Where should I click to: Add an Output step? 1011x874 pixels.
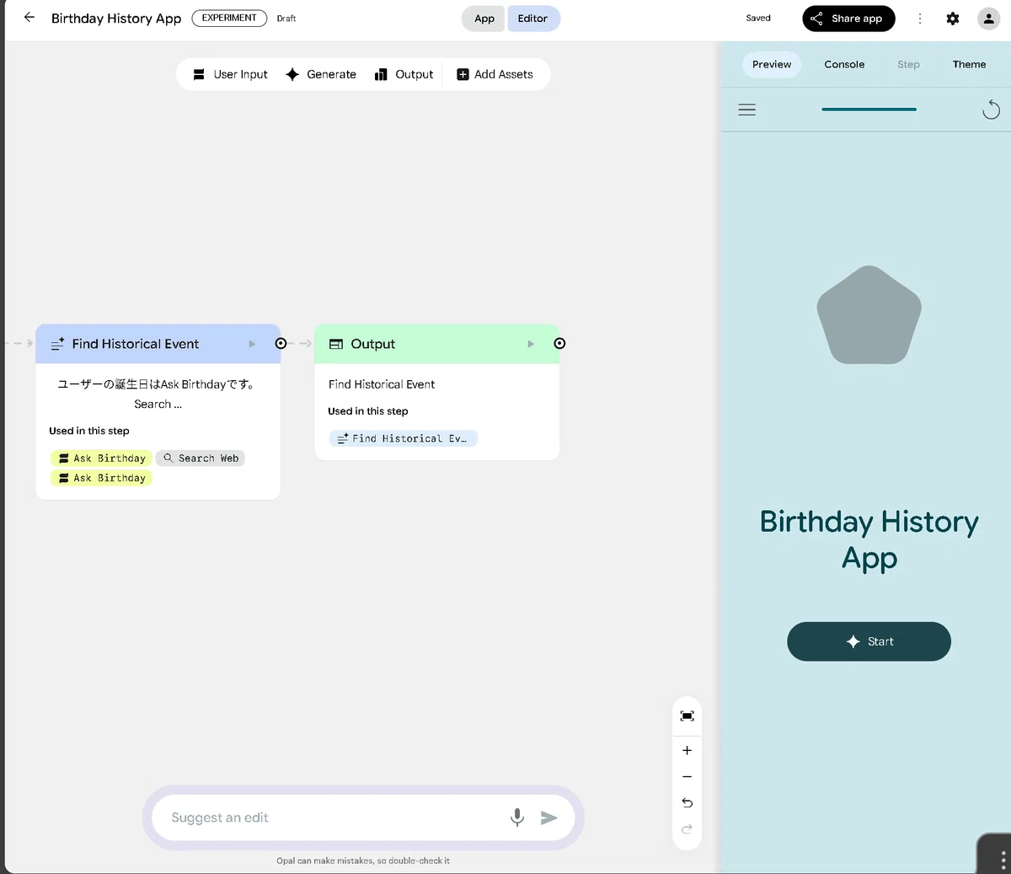click(x=404, y=74)
